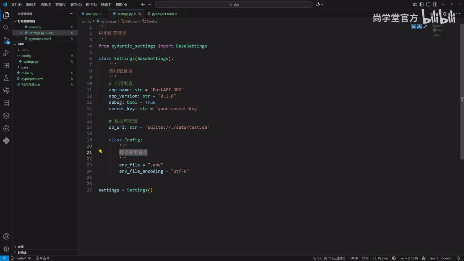Screen dimensions: 464x261
Task: Open the Search view in activity bar
Action: click(6, 28)
